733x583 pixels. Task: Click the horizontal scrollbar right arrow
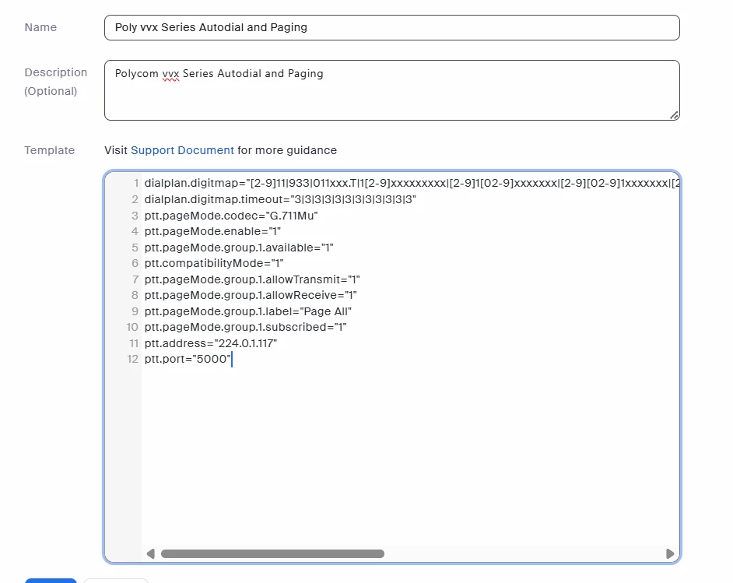[670, 553]
